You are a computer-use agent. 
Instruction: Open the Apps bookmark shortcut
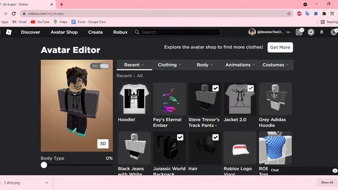pos(5,22)
